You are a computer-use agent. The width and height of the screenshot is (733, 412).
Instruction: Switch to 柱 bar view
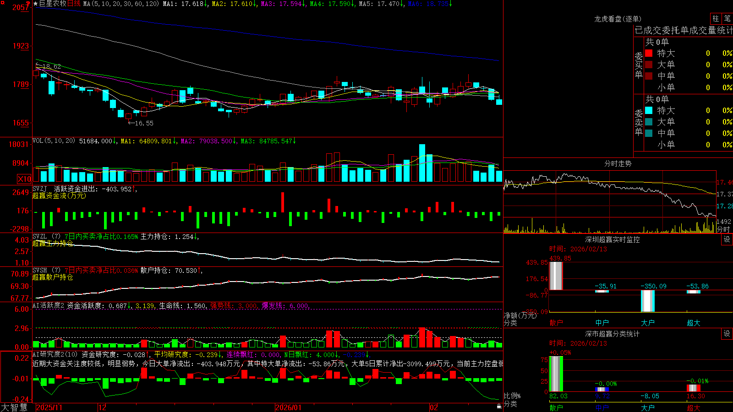pyautogui.click(x=716, y=19)
